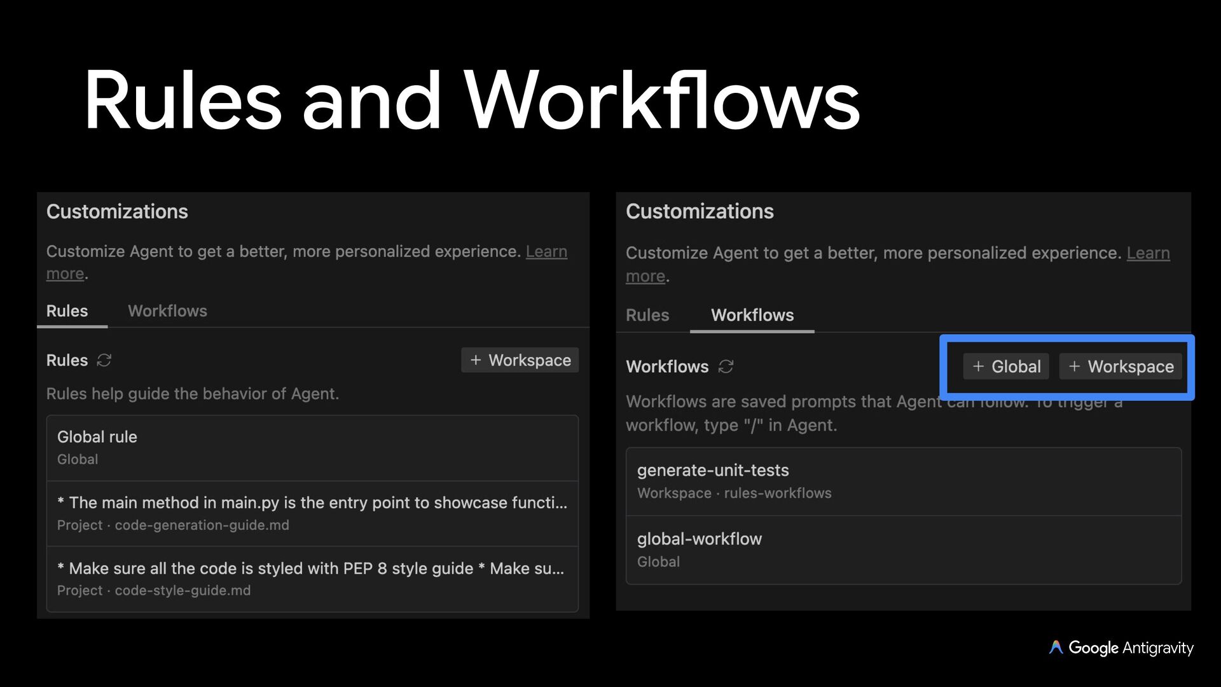The image size is (1221, 687).
Task: Add a Workspace workflow
Action: [1121, 366]
